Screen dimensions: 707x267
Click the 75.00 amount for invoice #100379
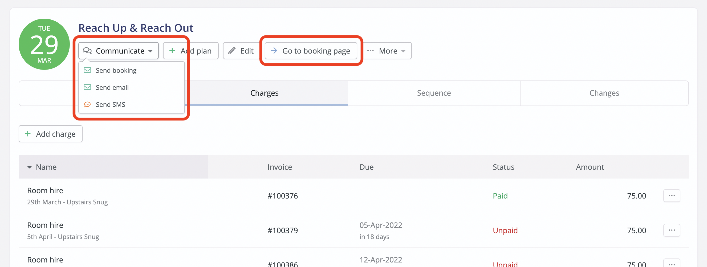point(636,230)
